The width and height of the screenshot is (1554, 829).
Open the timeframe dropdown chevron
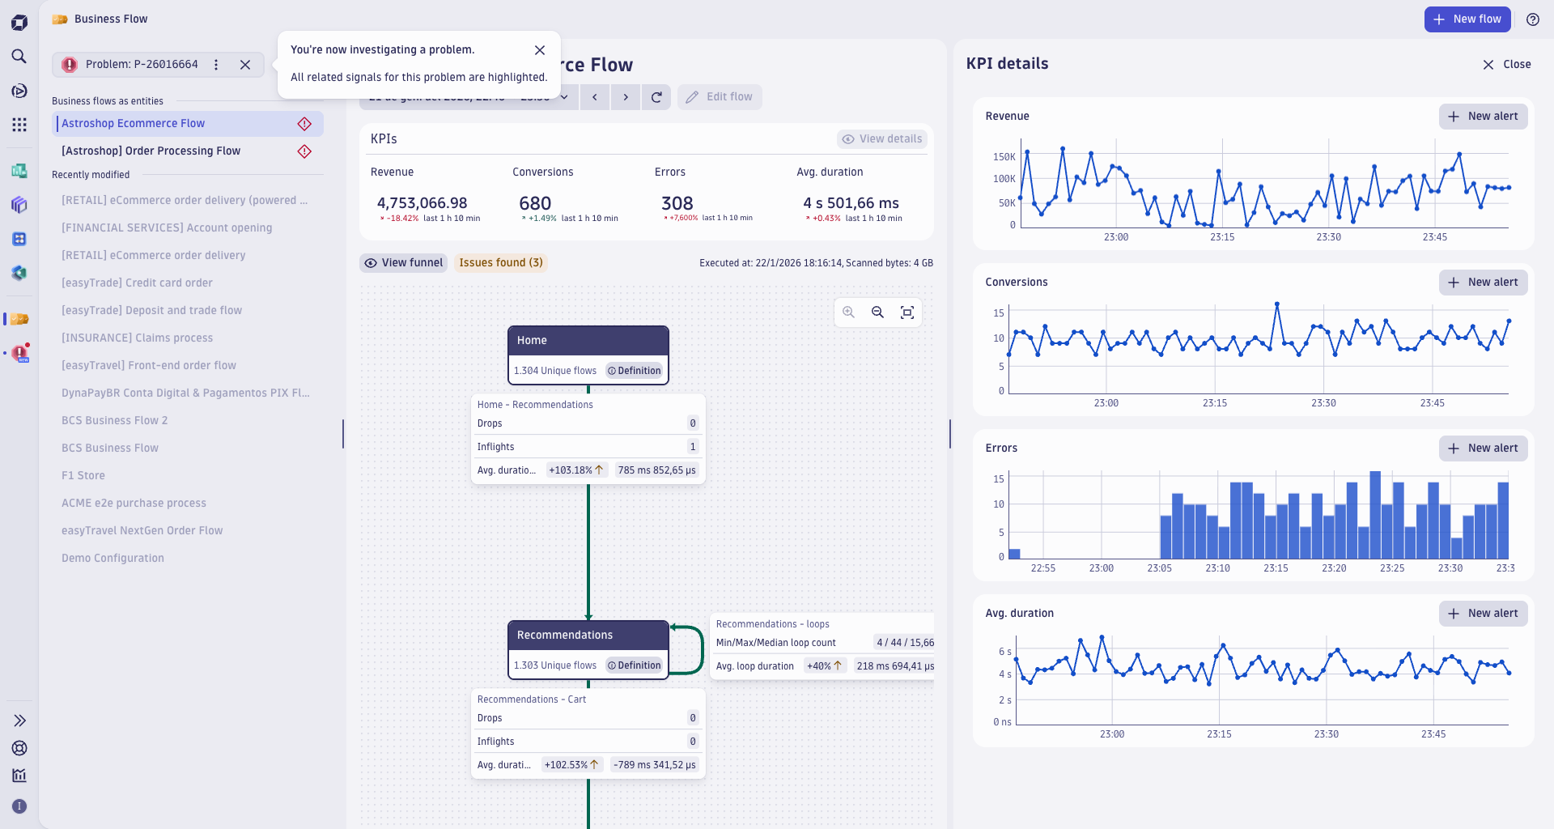pyautogui.click(x=564, y=97)
